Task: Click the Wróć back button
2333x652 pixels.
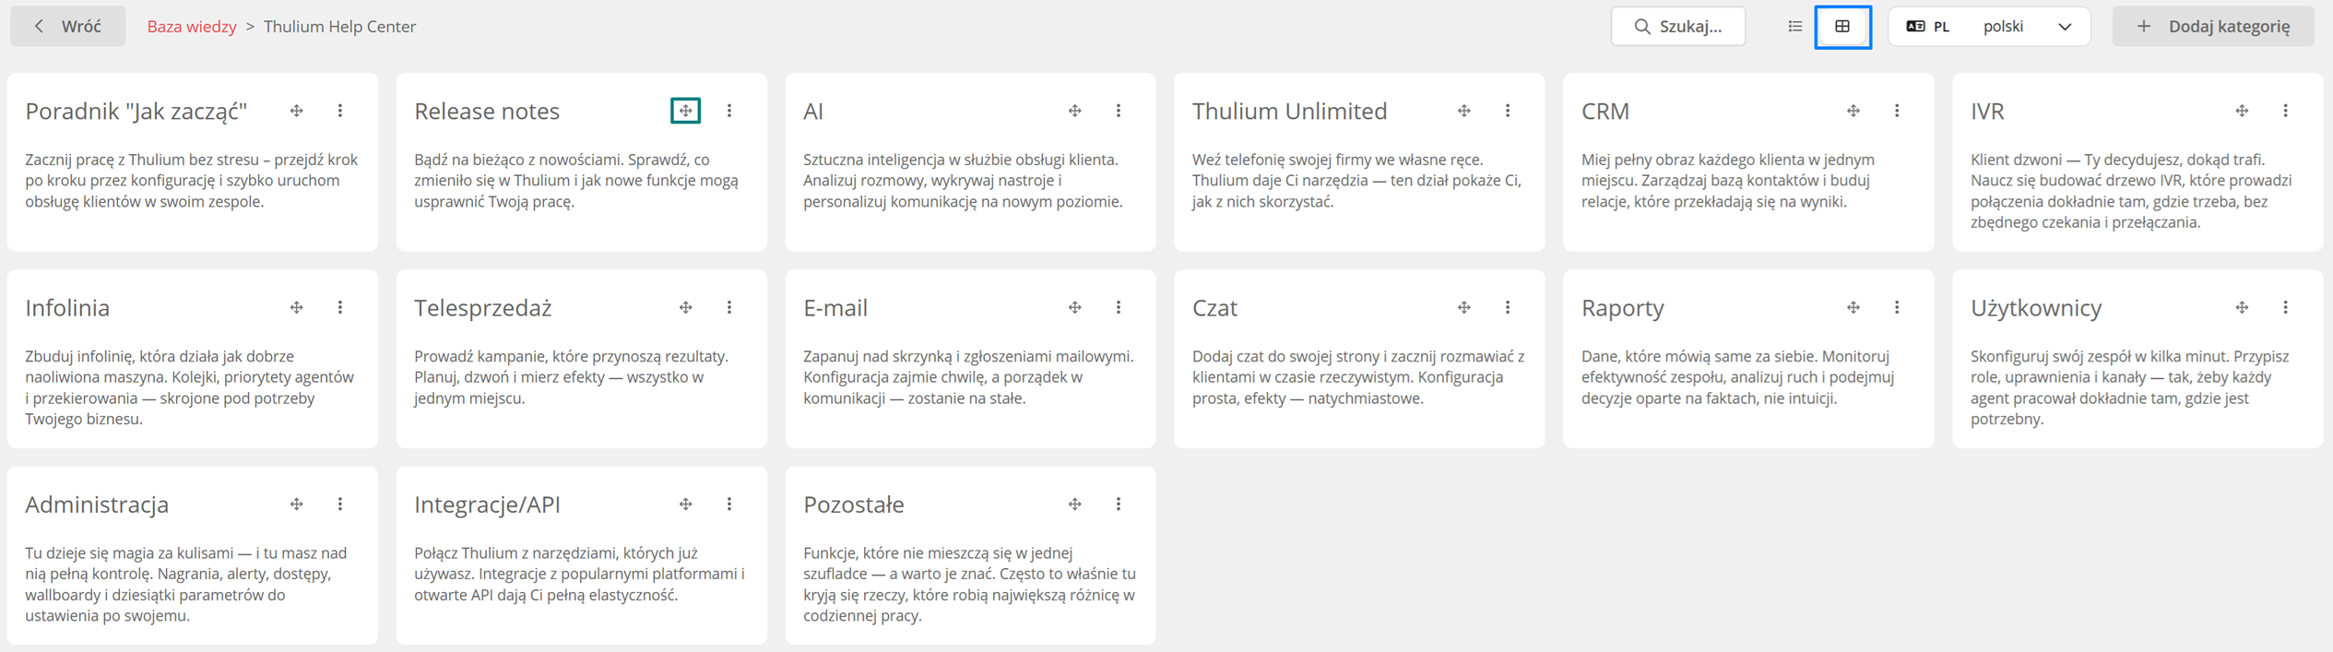Action: (x=68, y=27)
